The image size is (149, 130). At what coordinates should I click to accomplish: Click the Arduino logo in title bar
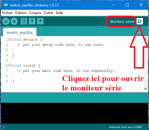(6, 5)
